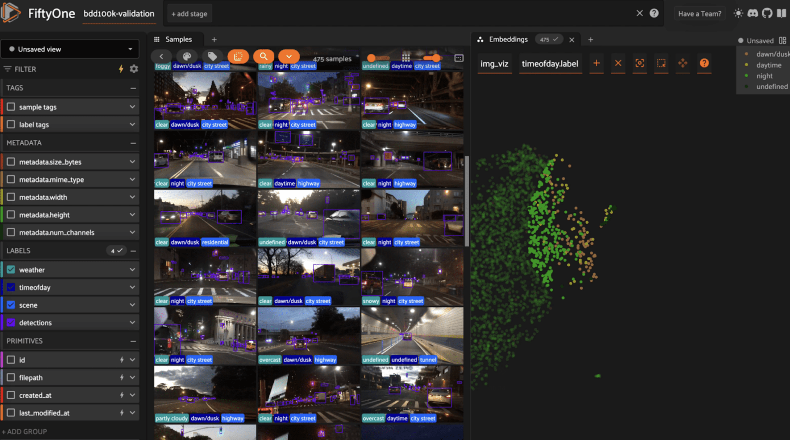The height and width of the screenshot is (440, 790).
Task: Open the orange similarity search magnifier
Action: point(263,56)
